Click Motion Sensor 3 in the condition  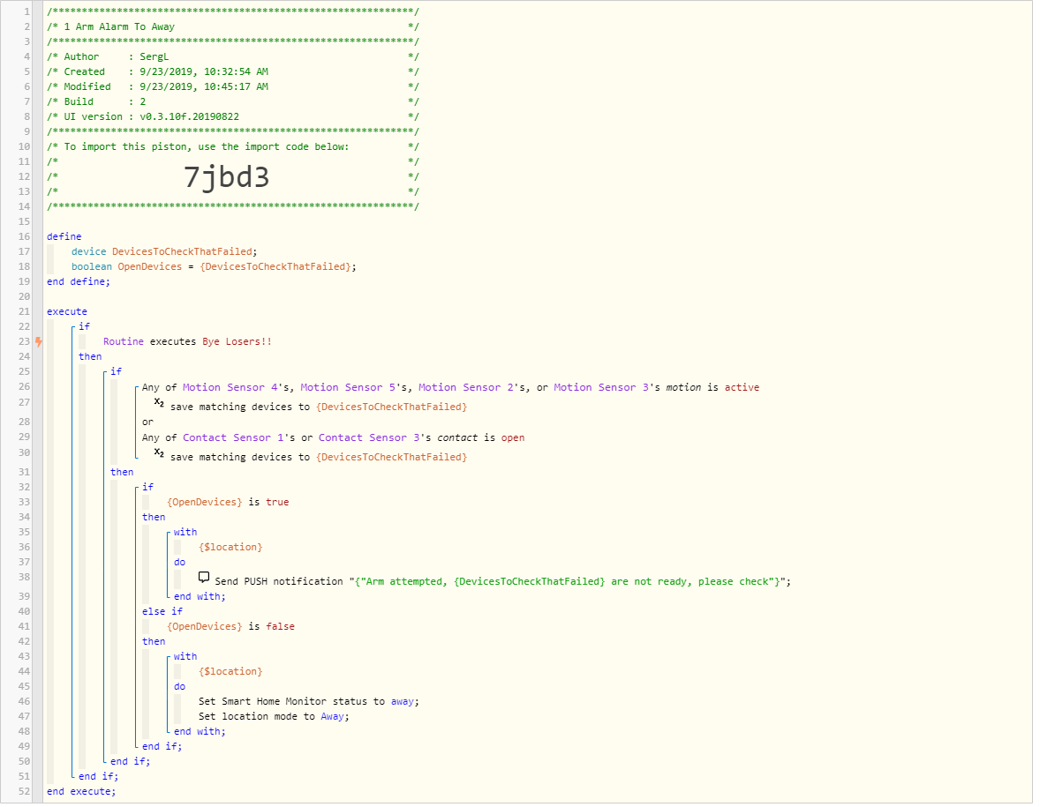[x=601, y=388]
